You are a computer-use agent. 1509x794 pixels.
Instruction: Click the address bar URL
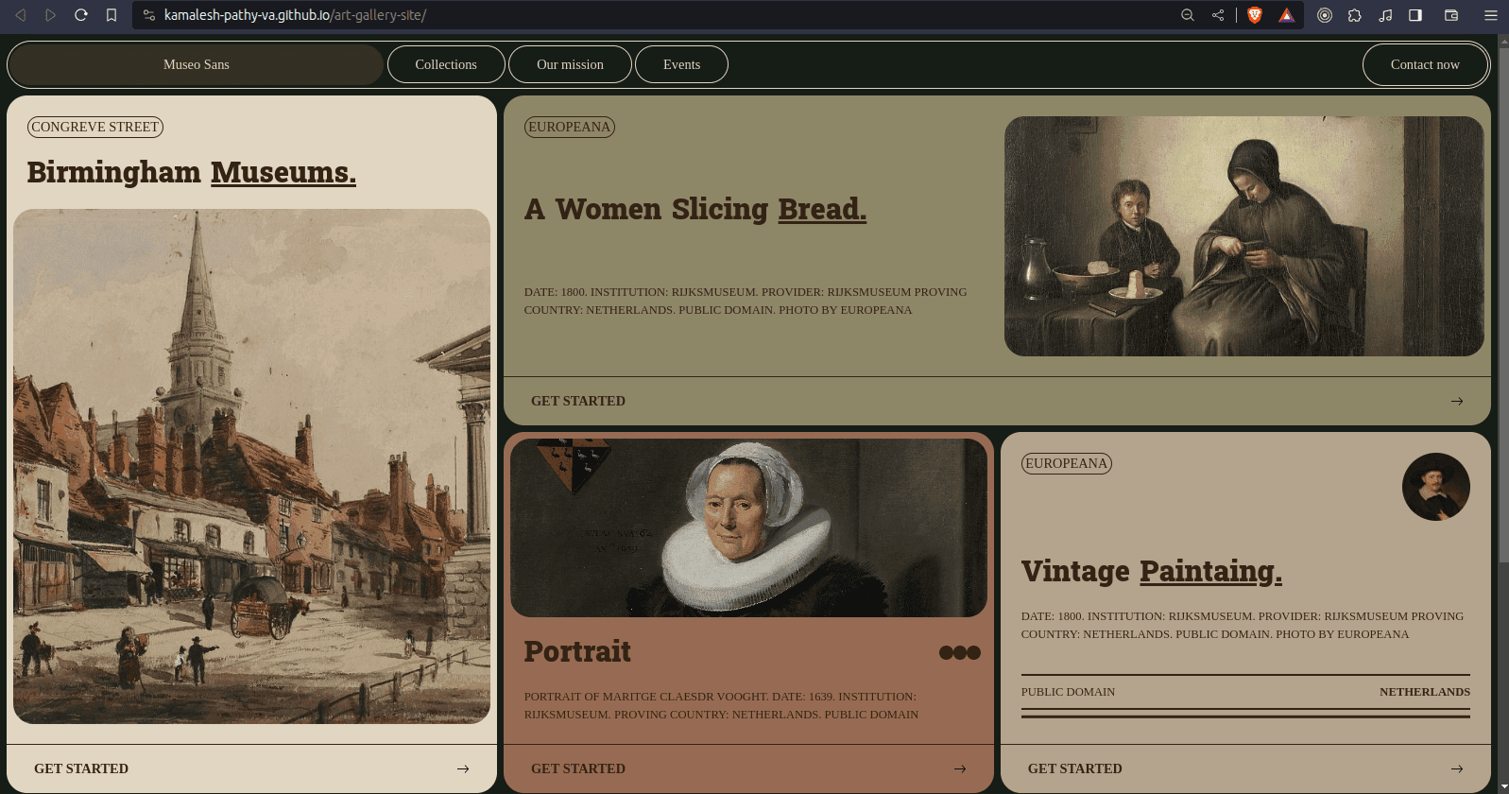click(x=295, y=15)
